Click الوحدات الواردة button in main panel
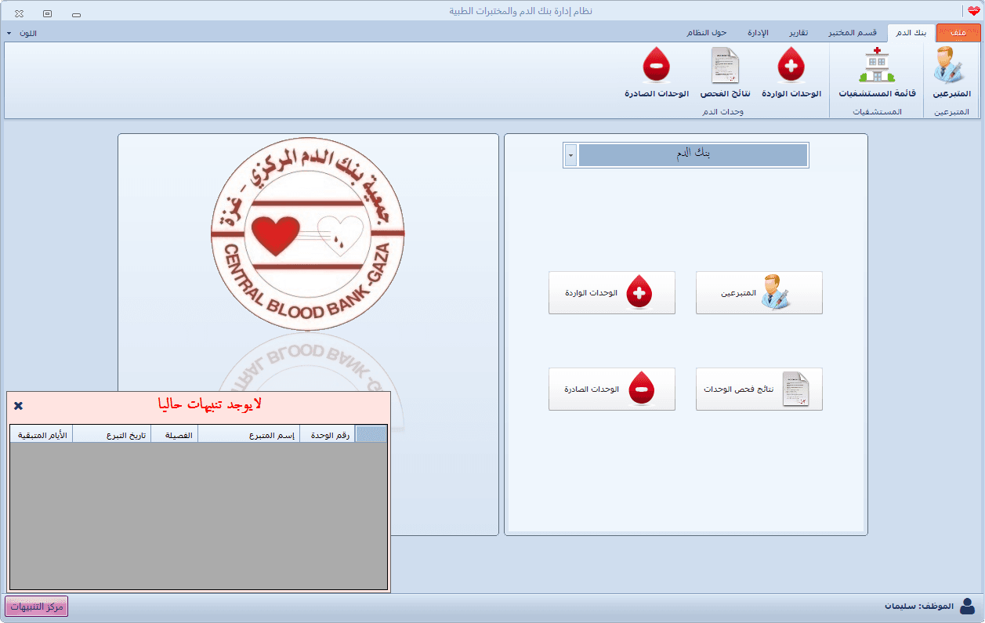This screenshot has width=985, height=623. pyautogui.click(x=611, y=293)
